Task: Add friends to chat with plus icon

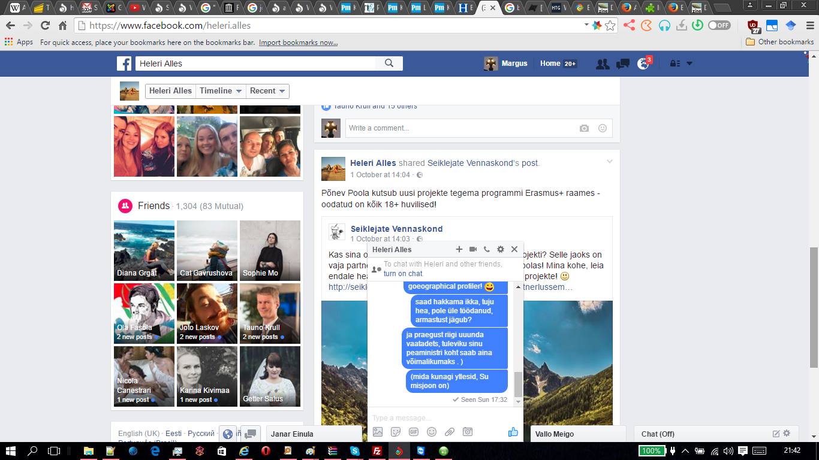Action: pyautogui.click(x=459, y=249)
